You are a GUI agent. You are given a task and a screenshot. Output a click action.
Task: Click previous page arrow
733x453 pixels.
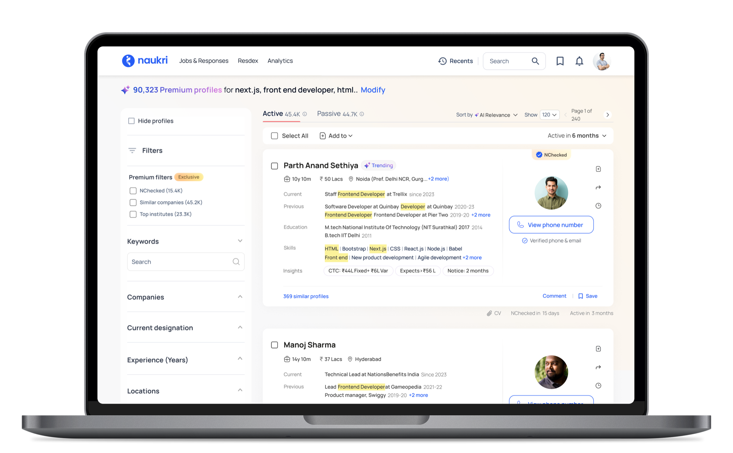[566, 115]
